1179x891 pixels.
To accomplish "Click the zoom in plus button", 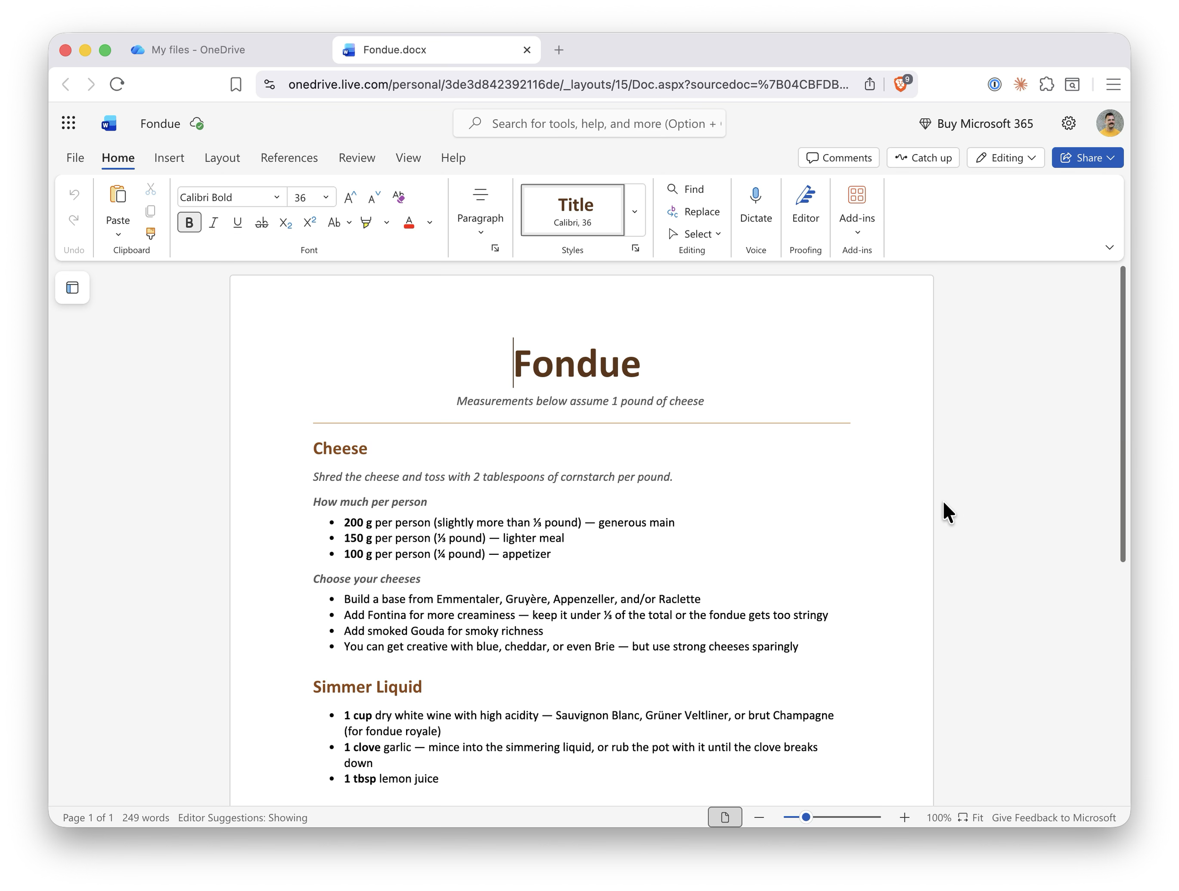I will coord(905,817).
